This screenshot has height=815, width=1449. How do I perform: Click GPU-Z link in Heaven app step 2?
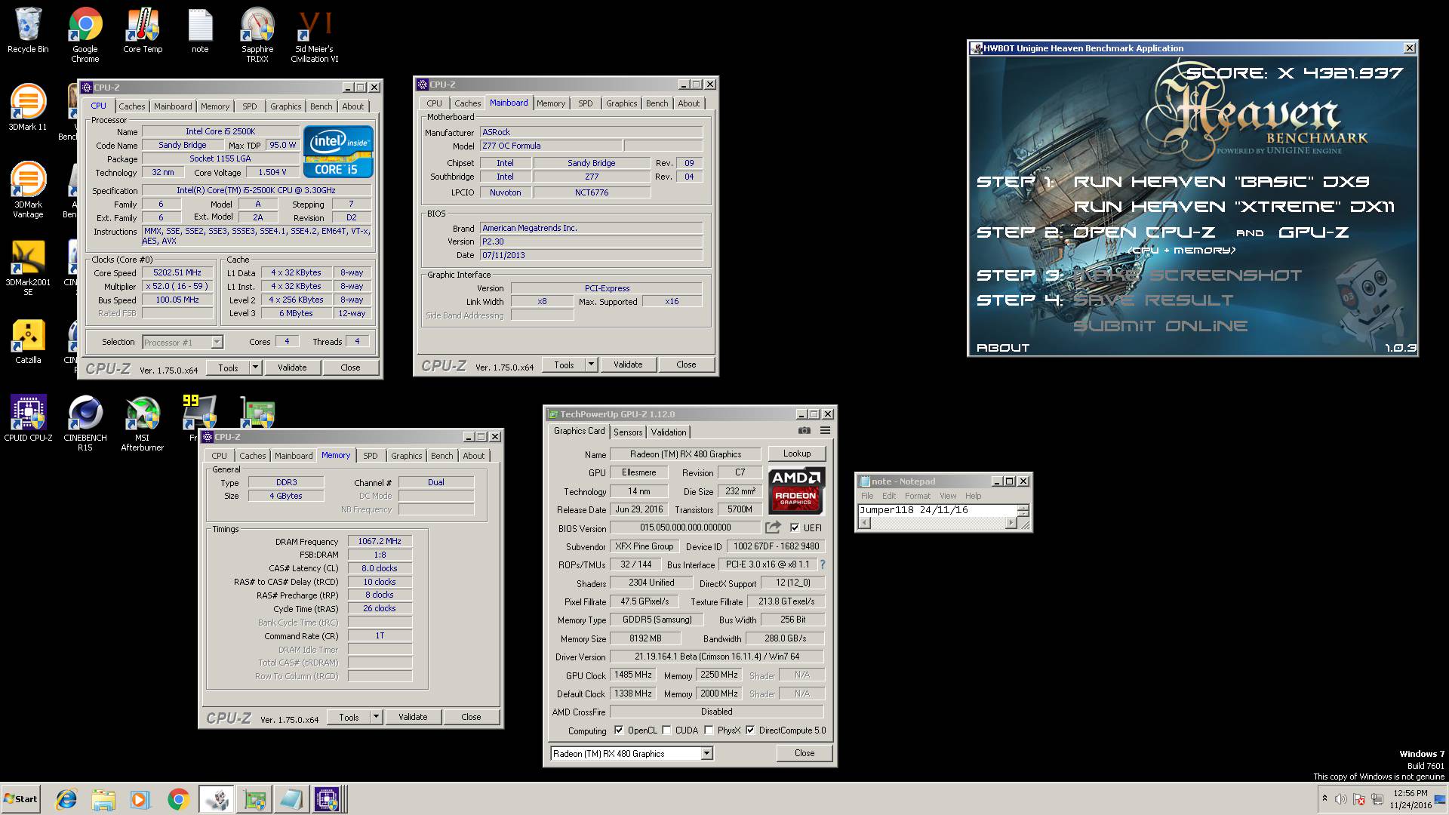click(x=1313, y=232)
